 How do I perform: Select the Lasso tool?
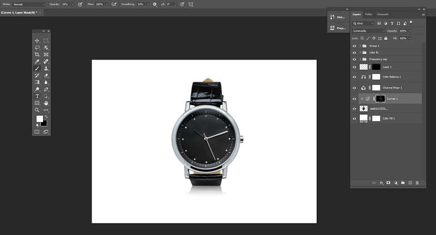tap(37, 47)
